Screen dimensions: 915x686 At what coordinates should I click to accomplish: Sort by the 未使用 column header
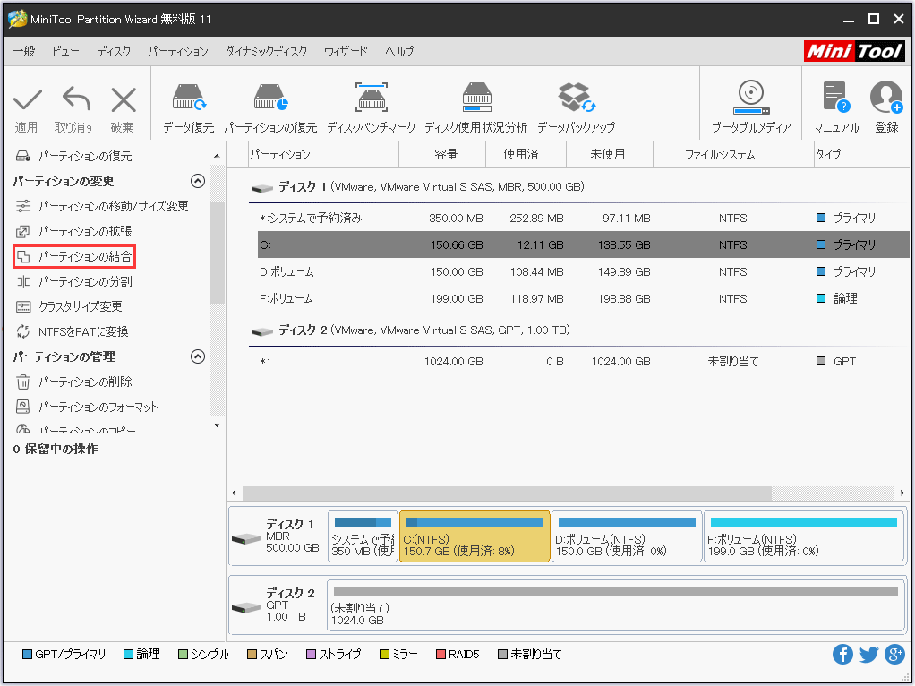tap(609, 155)
